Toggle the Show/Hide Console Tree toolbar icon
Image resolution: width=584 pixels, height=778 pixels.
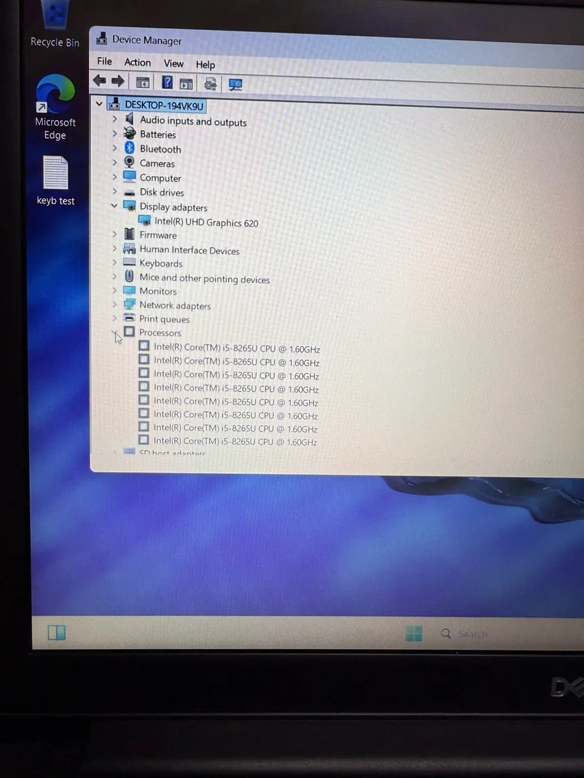pyautogui.click(x=142, y=82)
